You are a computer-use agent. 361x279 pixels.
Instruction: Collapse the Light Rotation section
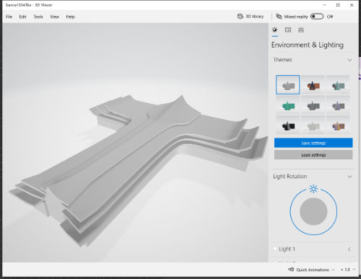tap(349, 177)
